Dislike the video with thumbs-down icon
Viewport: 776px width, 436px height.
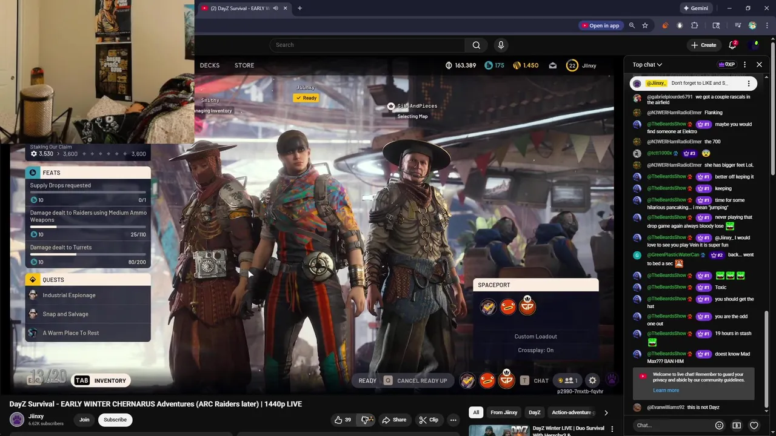[x=365, y=420]
